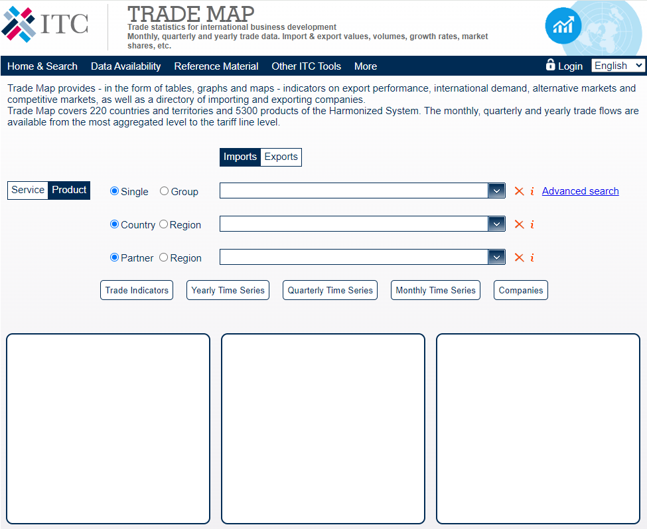This screenshot has height=529, width=647.
Task: Click the ITC logo
Action: 45,25
